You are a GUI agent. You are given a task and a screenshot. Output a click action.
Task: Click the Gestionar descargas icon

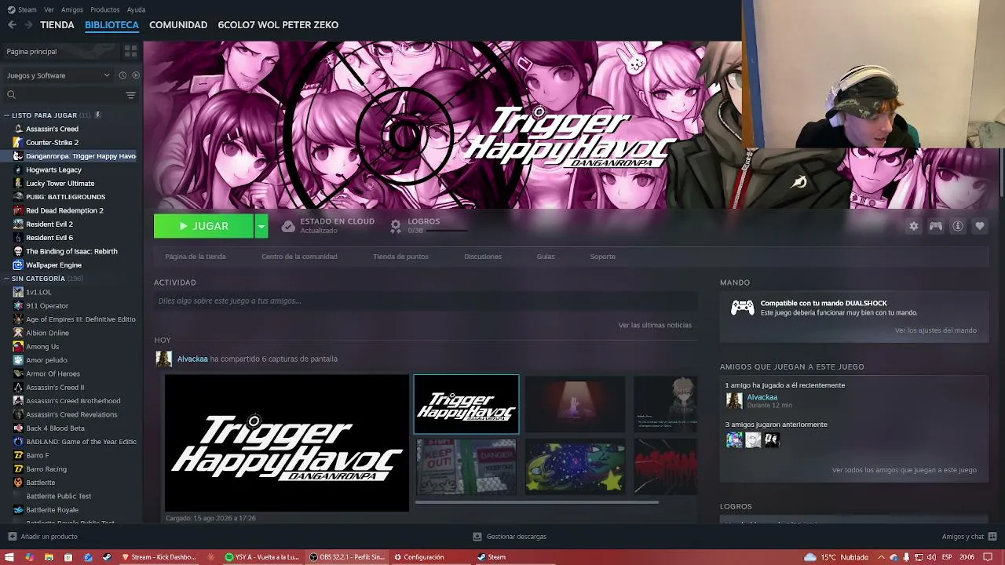[477, 537]
